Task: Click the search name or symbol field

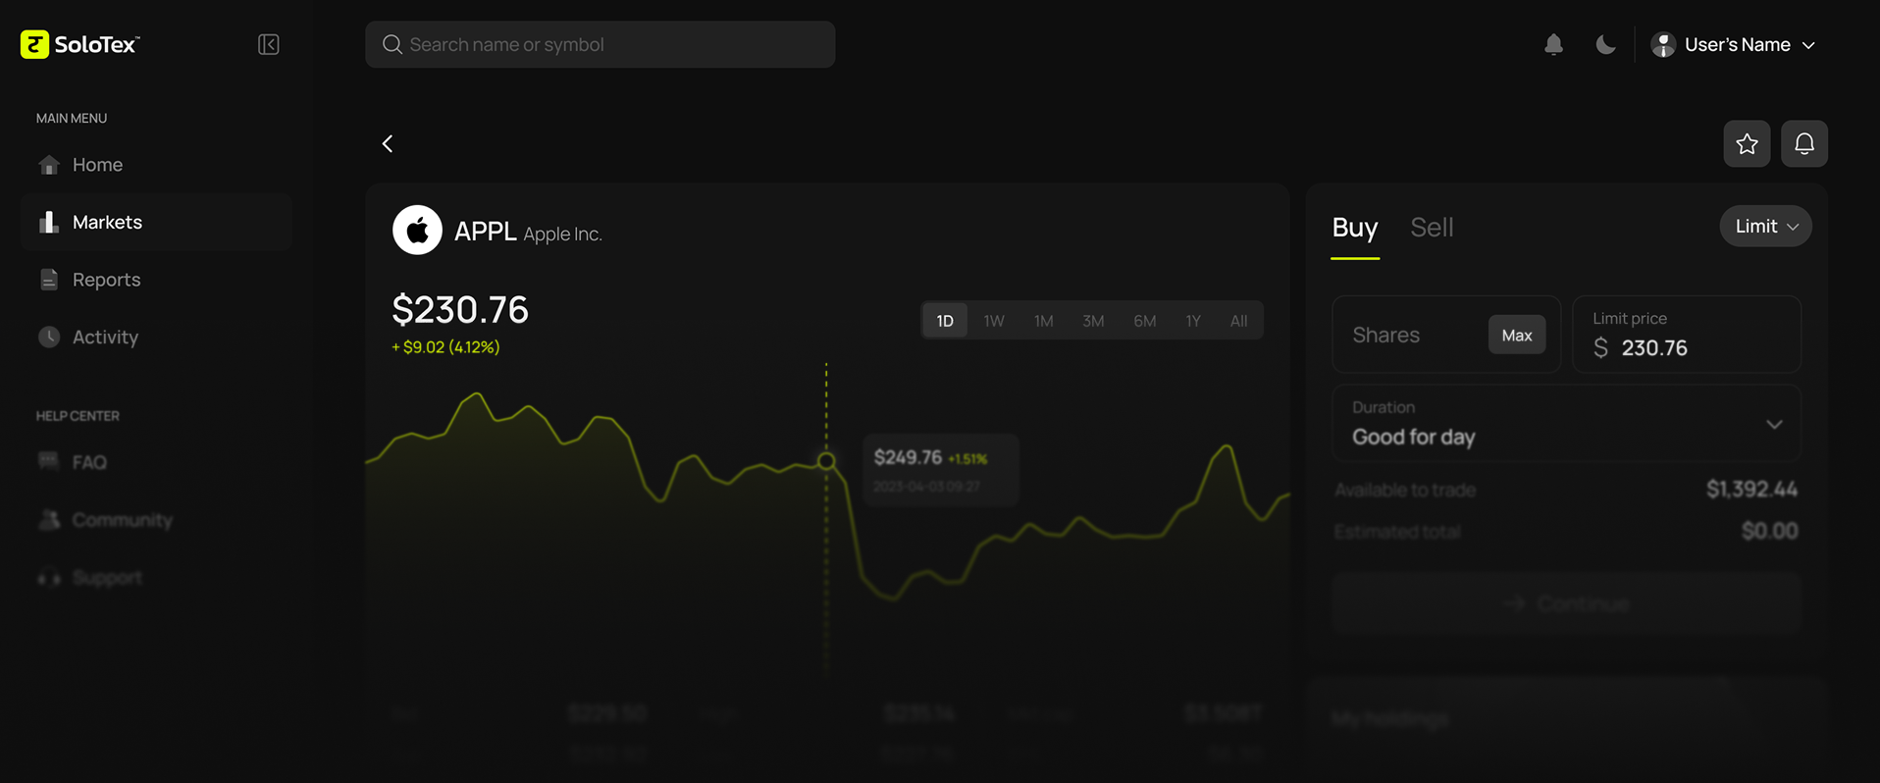Action: [x=601, y=44]
